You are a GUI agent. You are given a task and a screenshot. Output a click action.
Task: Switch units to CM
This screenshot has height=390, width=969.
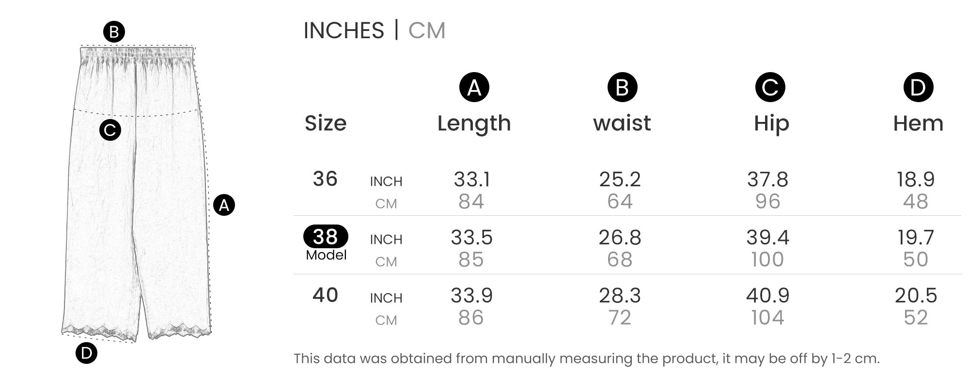pos(426,30)
